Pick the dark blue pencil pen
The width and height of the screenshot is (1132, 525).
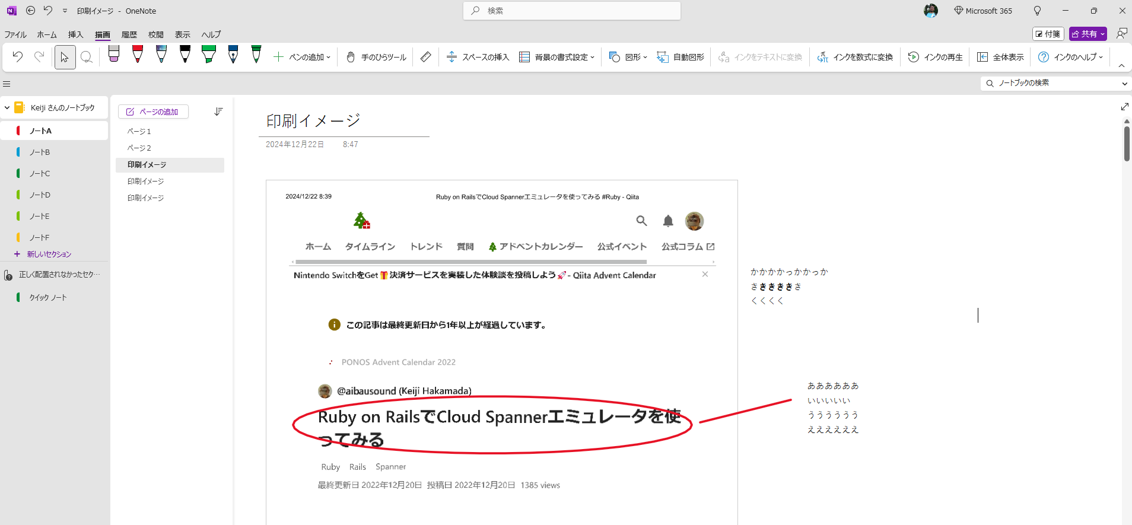coord(233,54)
